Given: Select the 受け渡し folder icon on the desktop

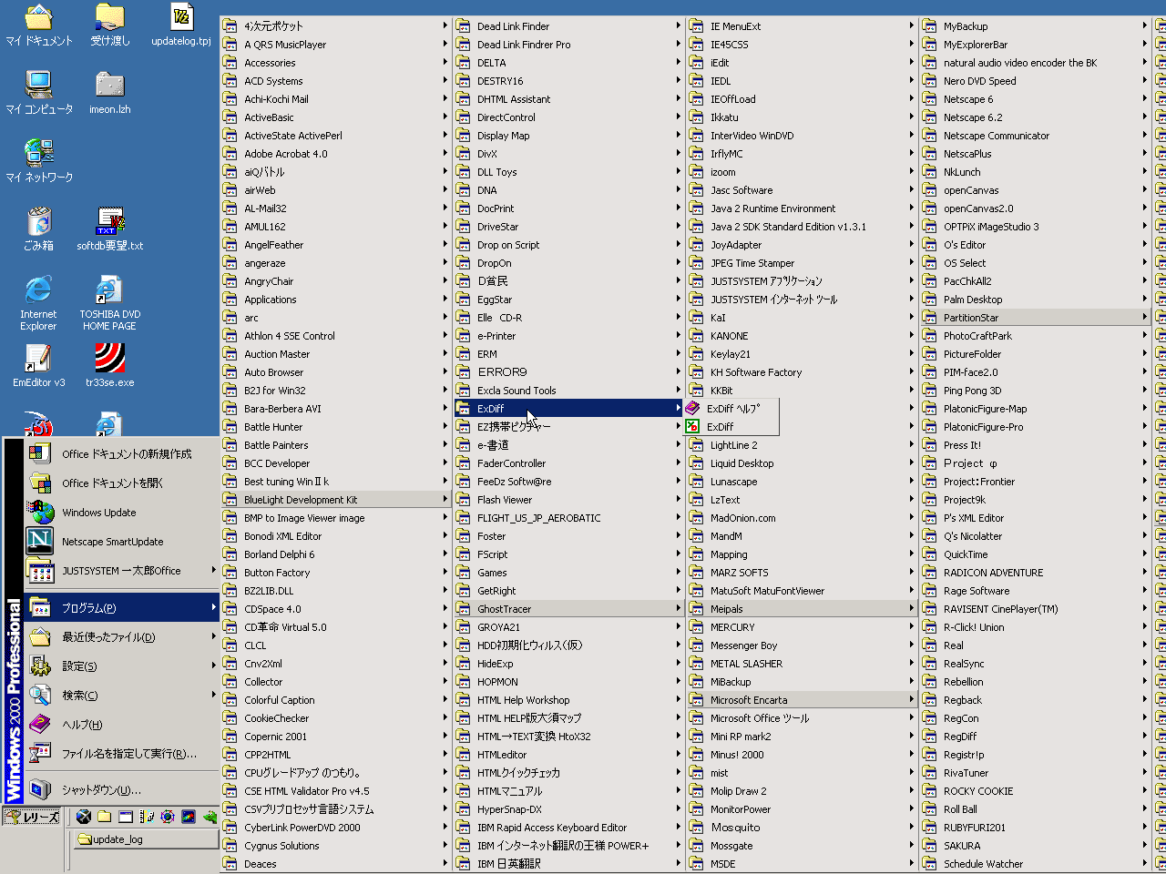Looking at the screenshot, I should click(109, 24).
